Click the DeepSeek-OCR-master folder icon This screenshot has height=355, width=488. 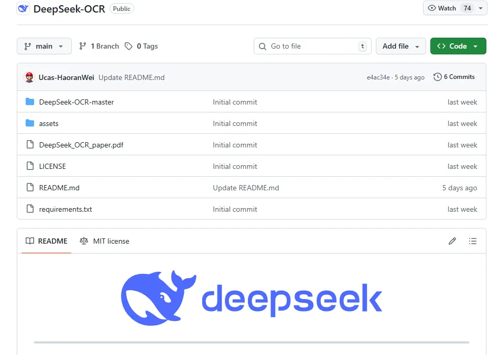pos(30,102)
